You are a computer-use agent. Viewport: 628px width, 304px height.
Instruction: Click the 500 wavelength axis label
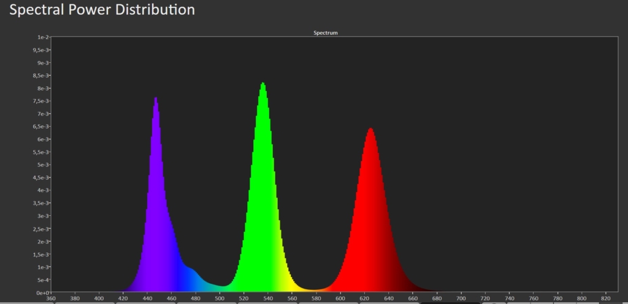tap(220, 298)
